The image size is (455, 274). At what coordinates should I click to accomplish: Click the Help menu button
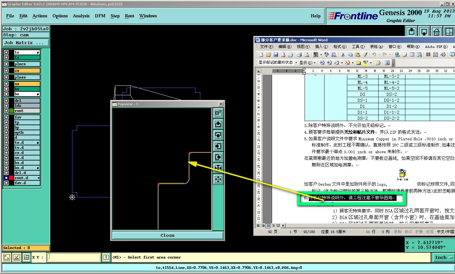point(315,16)
